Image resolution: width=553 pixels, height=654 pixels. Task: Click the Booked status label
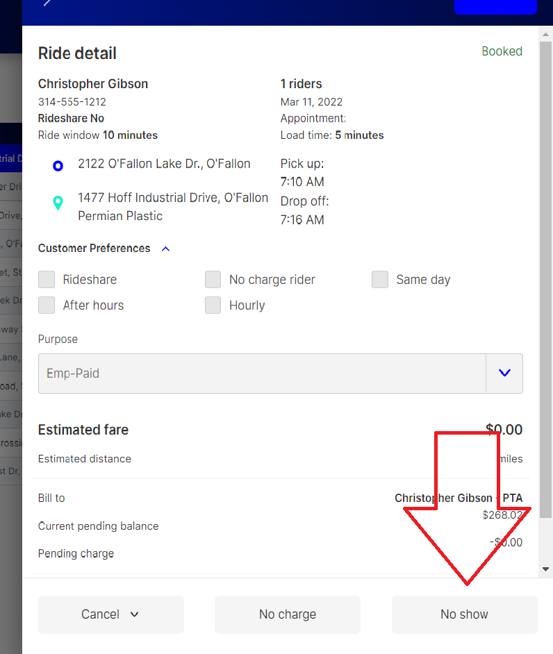pos(502,51)
